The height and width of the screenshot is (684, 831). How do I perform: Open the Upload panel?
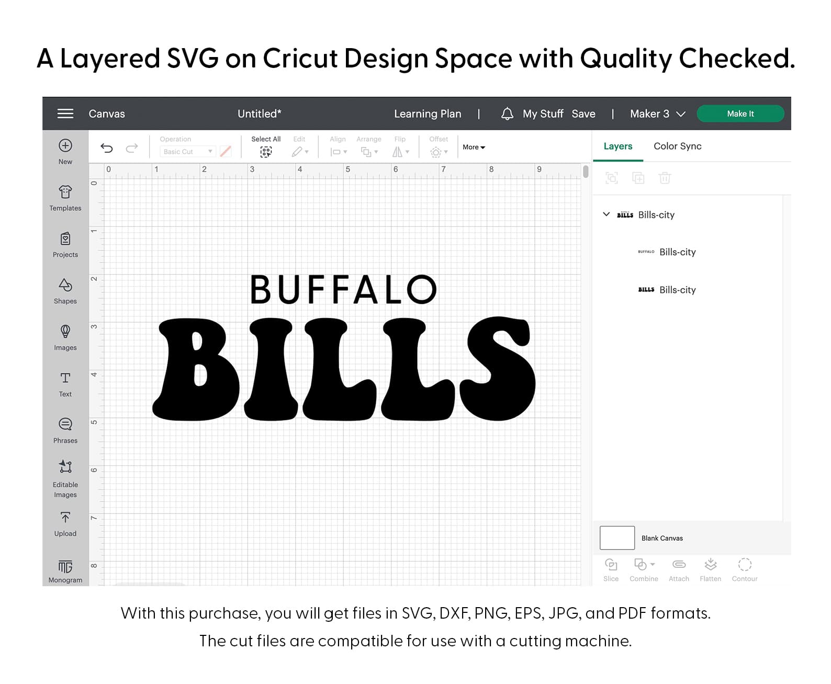(65, 518)
